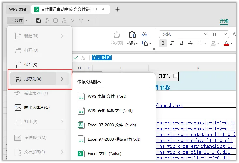Select 打开(O) from file menu
This screenshot has width=239, height=163.
(39, 50)
